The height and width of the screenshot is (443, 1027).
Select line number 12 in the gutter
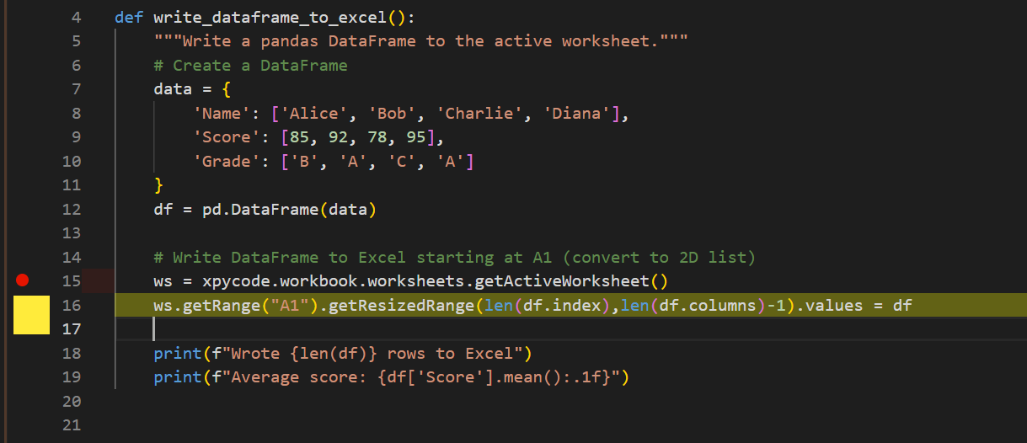(72, 210)
